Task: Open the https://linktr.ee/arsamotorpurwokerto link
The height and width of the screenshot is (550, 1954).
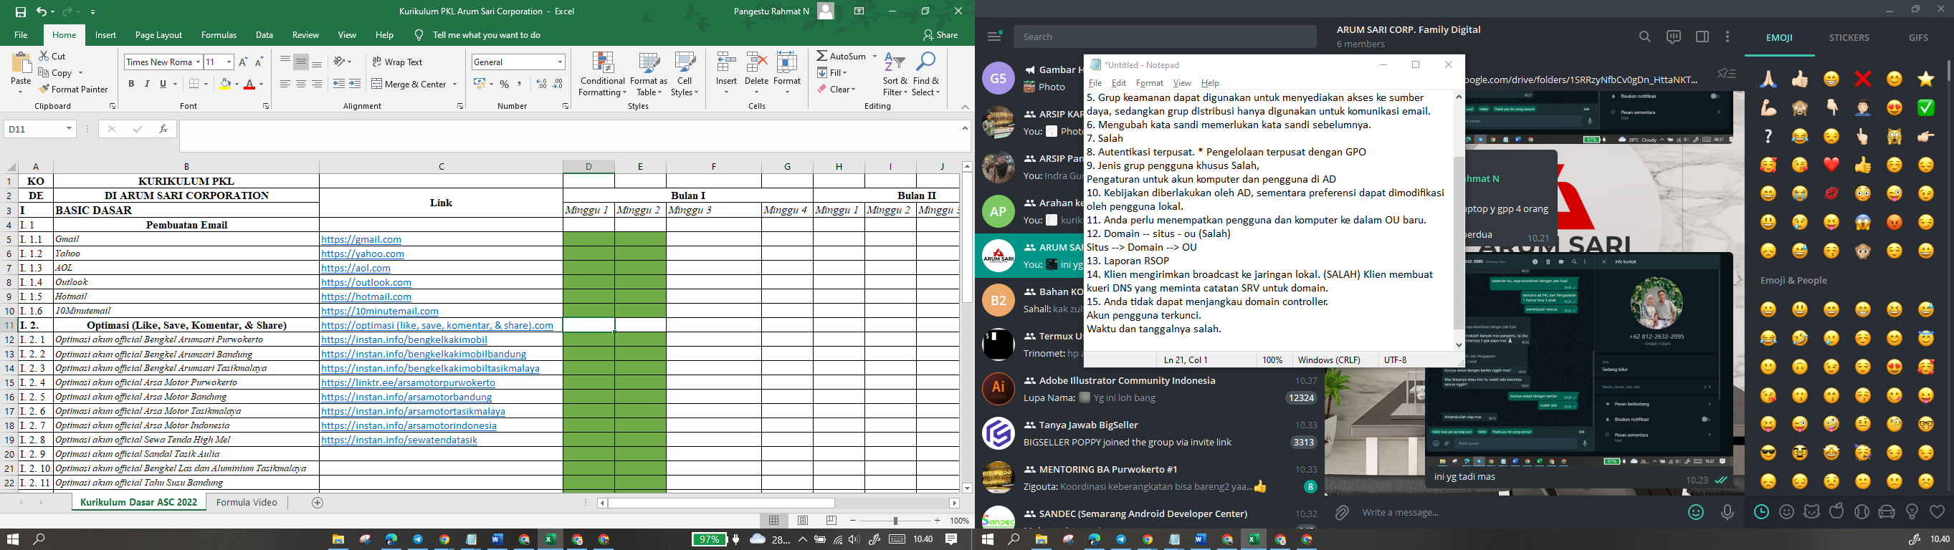Action: click(408, 382)
